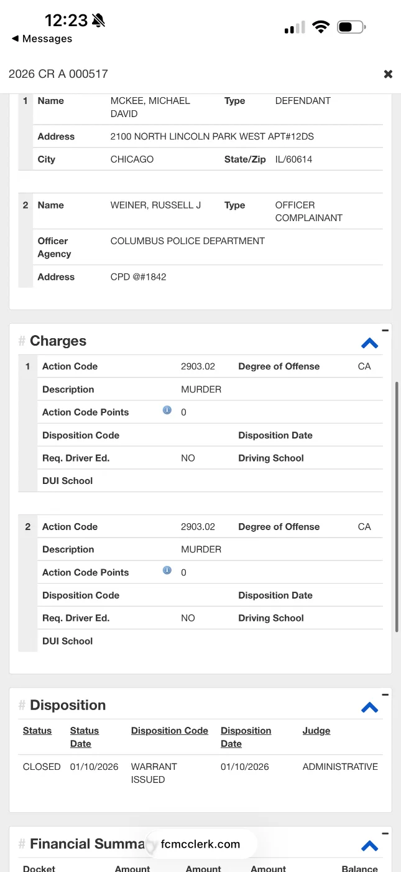The image size is (401, 872).
Task: Close the case 2026 CR A 000517 popup
Action: point(388,74)
